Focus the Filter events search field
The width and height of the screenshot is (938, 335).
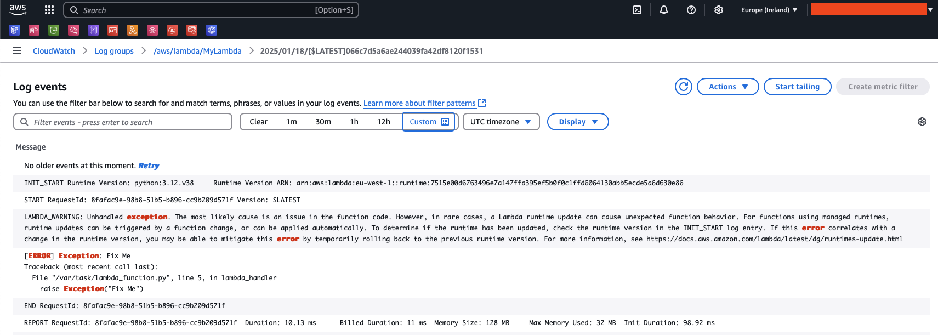pyautogui.click(x=123, y=122)
